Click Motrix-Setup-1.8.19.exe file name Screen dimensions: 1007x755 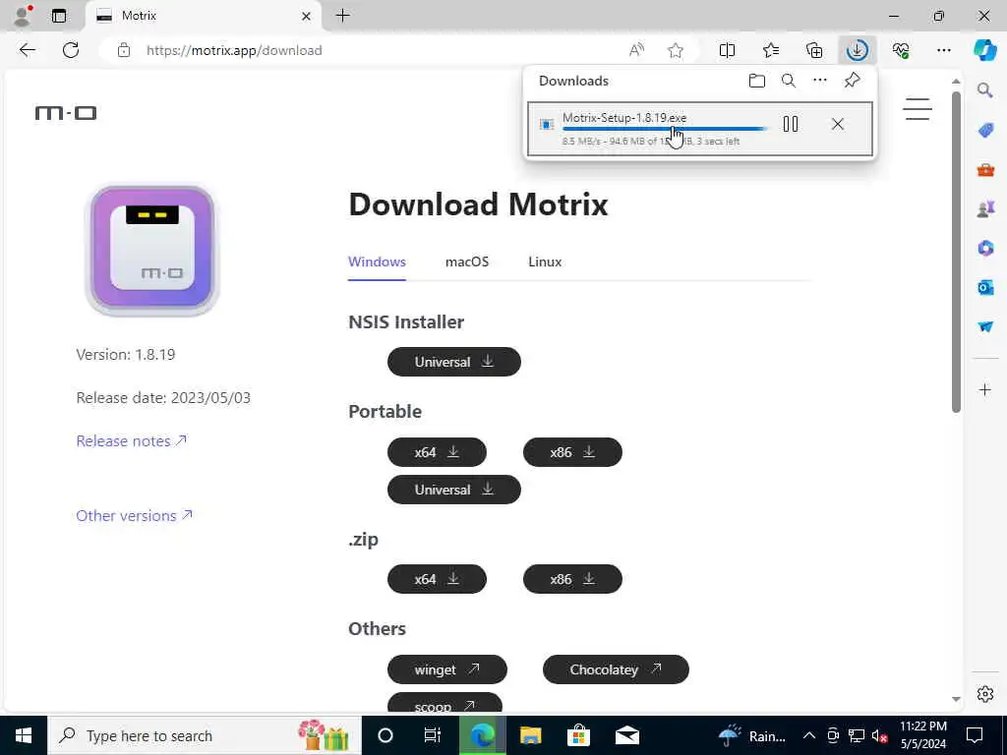coord(624,118)
